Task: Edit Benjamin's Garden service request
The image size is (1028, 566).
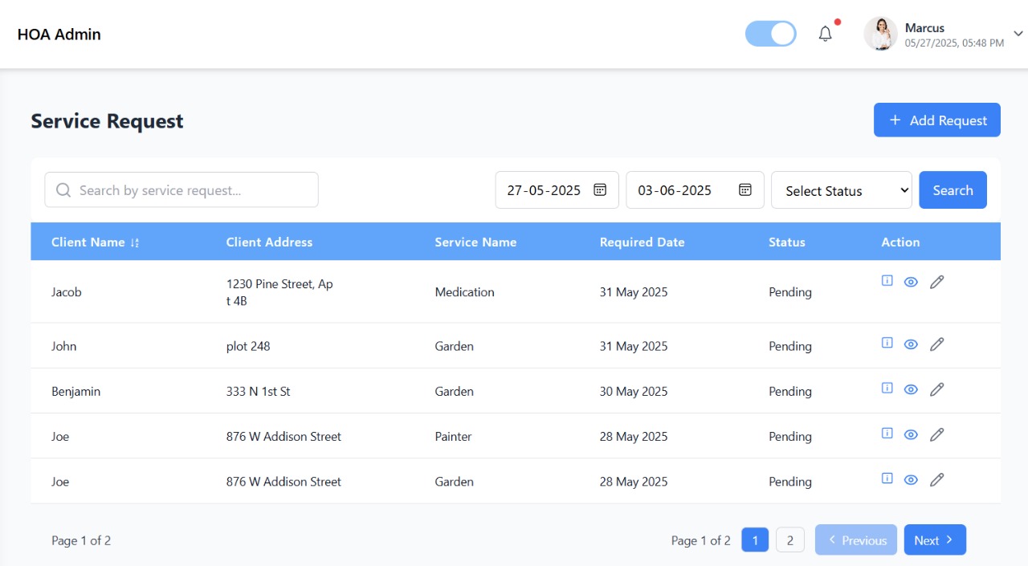Action: [937, 389]
